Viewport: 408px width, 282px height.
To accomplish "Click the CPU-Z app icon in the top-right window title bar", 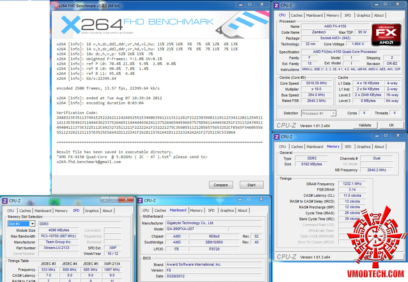I will coord(276,5).
